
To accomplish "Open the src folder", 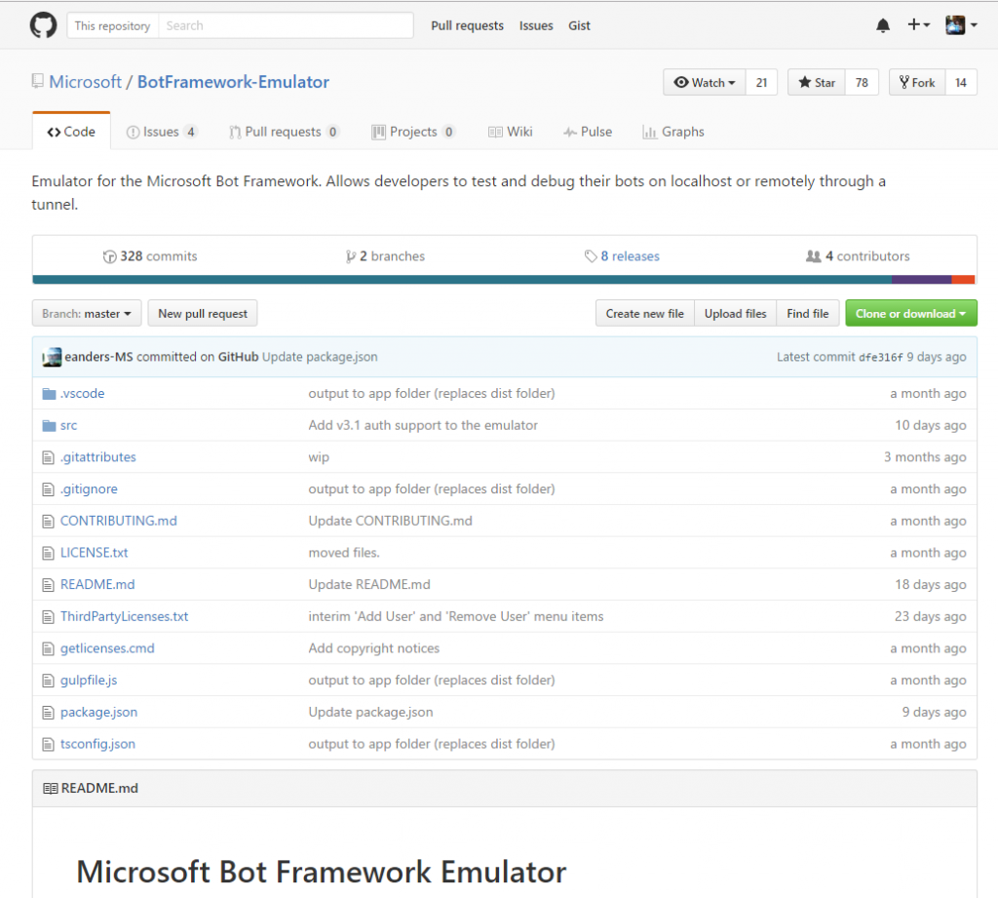I will coord(69,425).
